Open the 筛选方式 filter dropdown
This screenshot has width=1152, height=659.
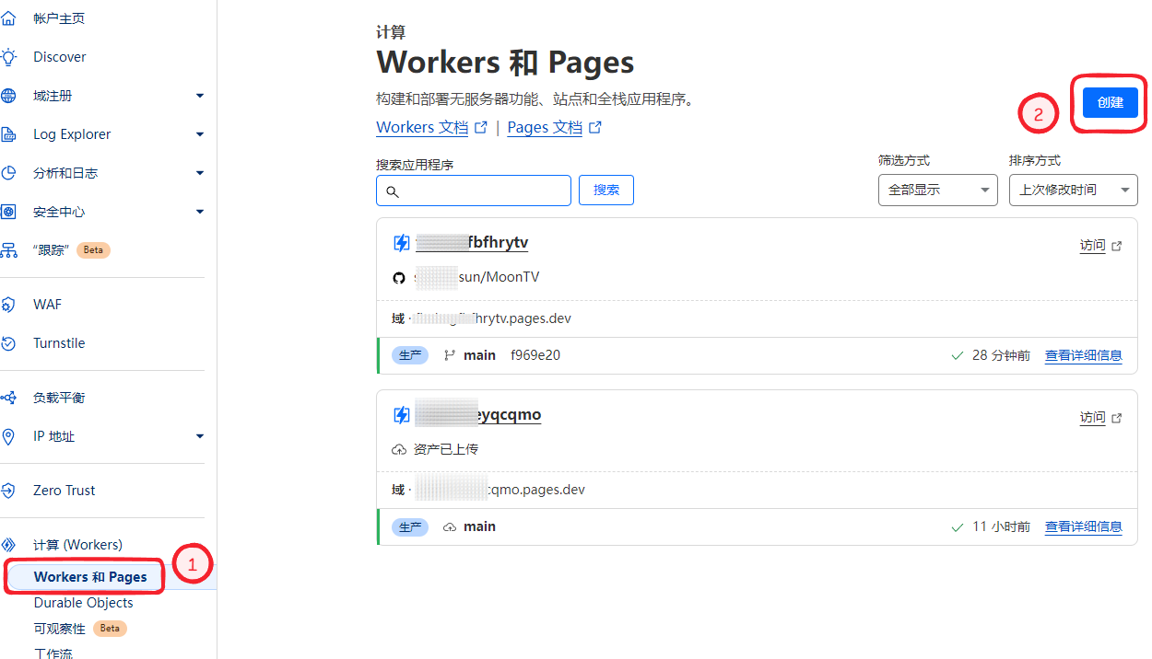click(938, 191)
